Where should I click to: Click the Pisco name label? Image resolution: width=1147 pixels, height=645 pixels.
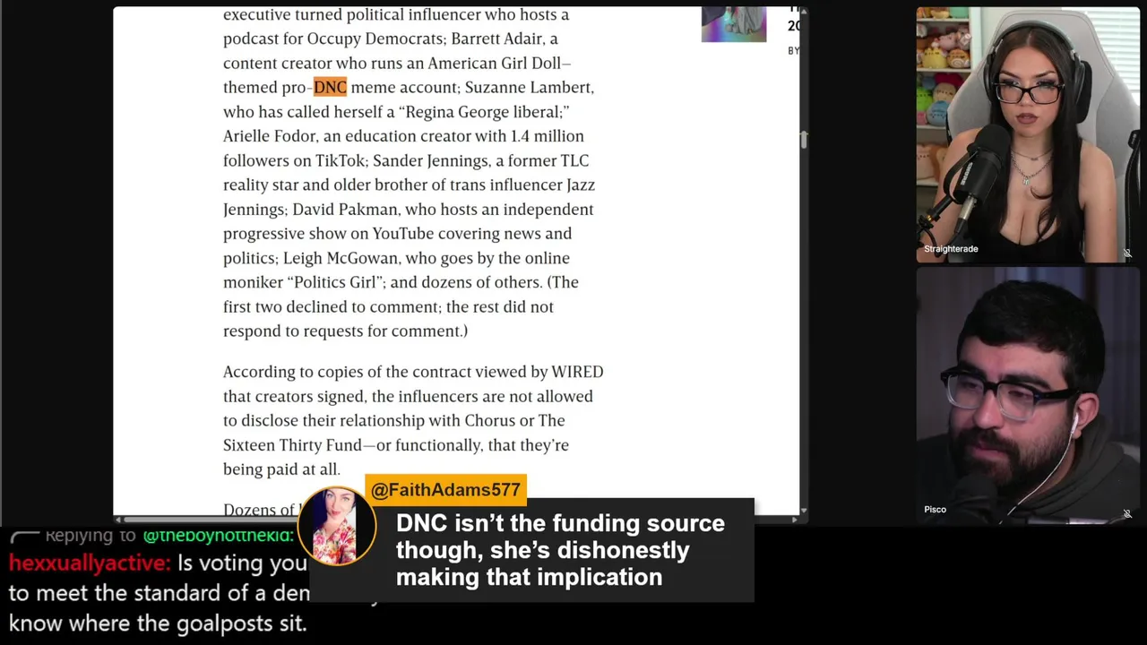click(935, 510)
